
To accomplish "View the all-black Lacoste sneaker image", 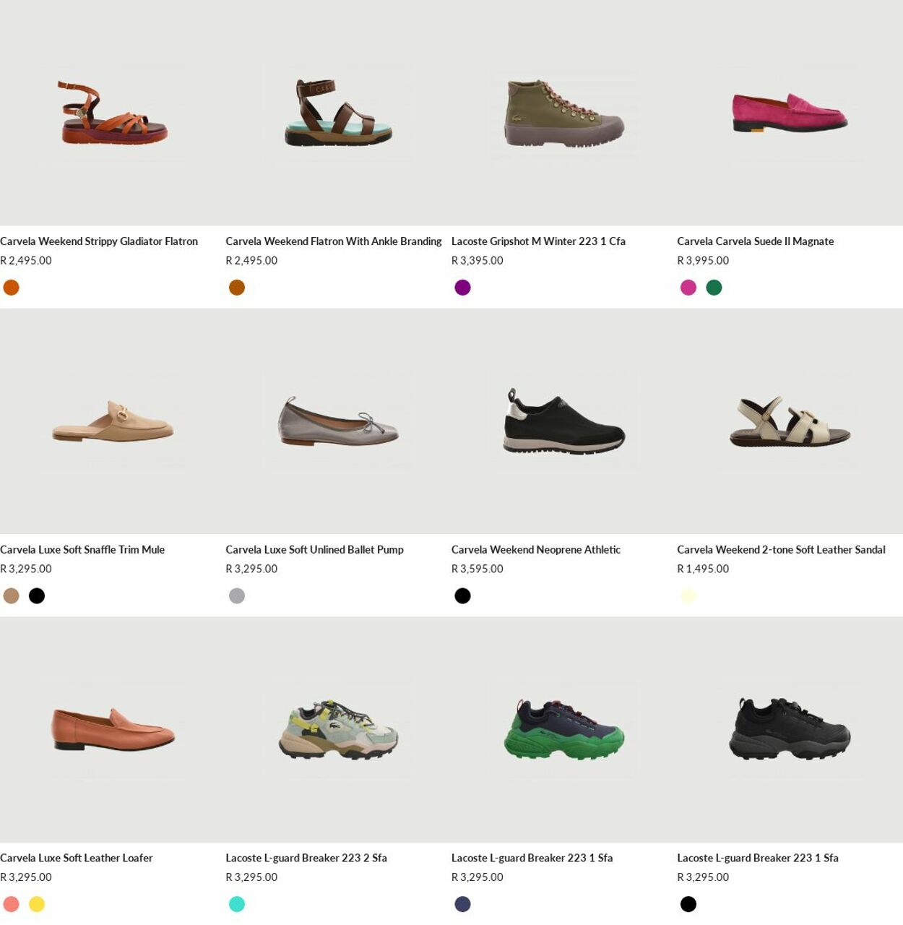I will (790, 729).
